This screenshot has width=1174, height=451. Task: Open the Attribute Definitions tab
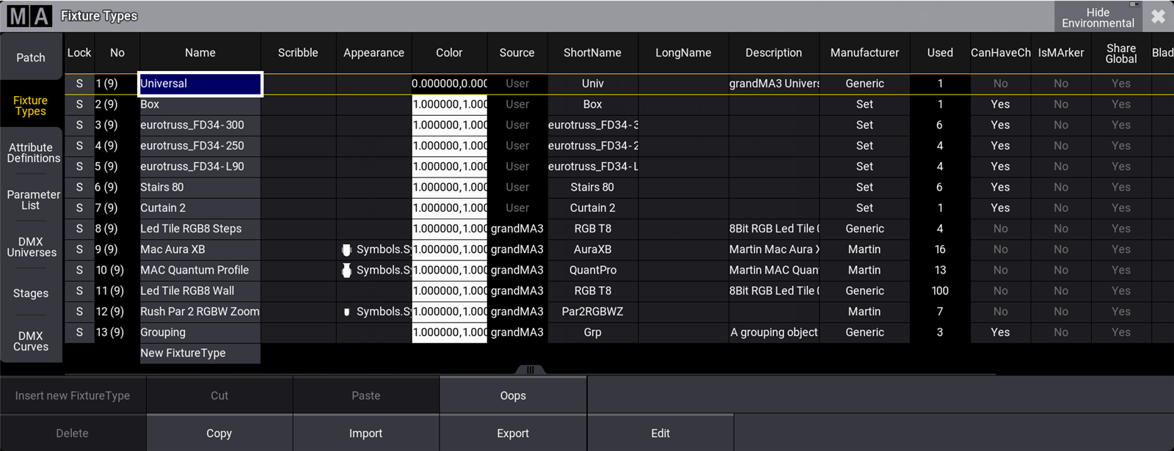[x=31, y=153]
